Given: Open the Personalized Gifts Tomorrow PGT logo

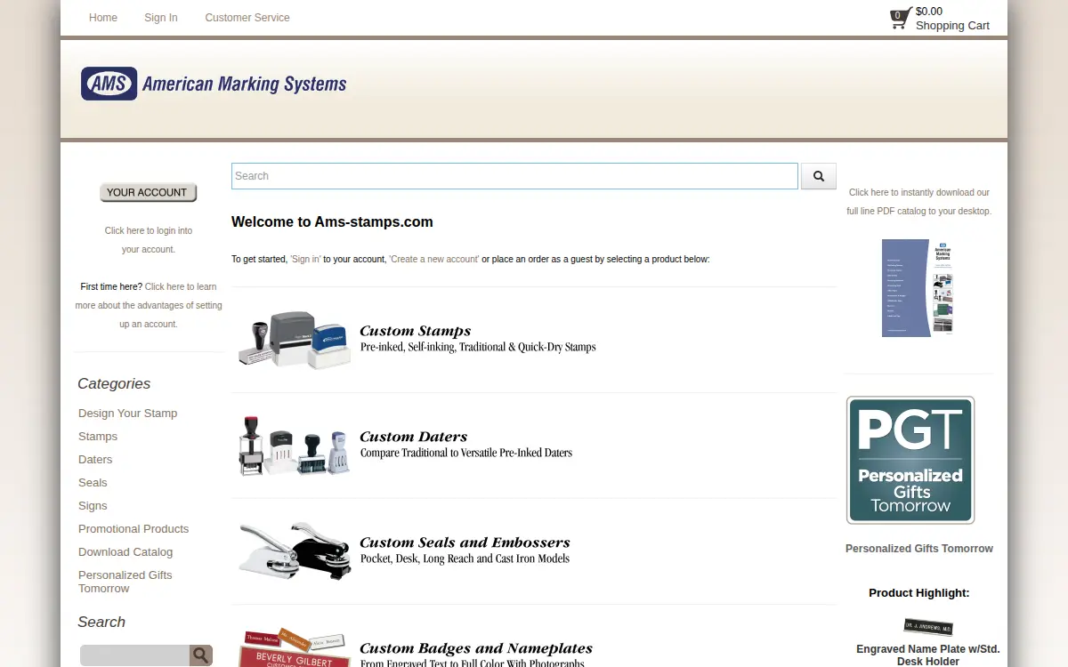Looking at the screenshot, I should (910, 460).
